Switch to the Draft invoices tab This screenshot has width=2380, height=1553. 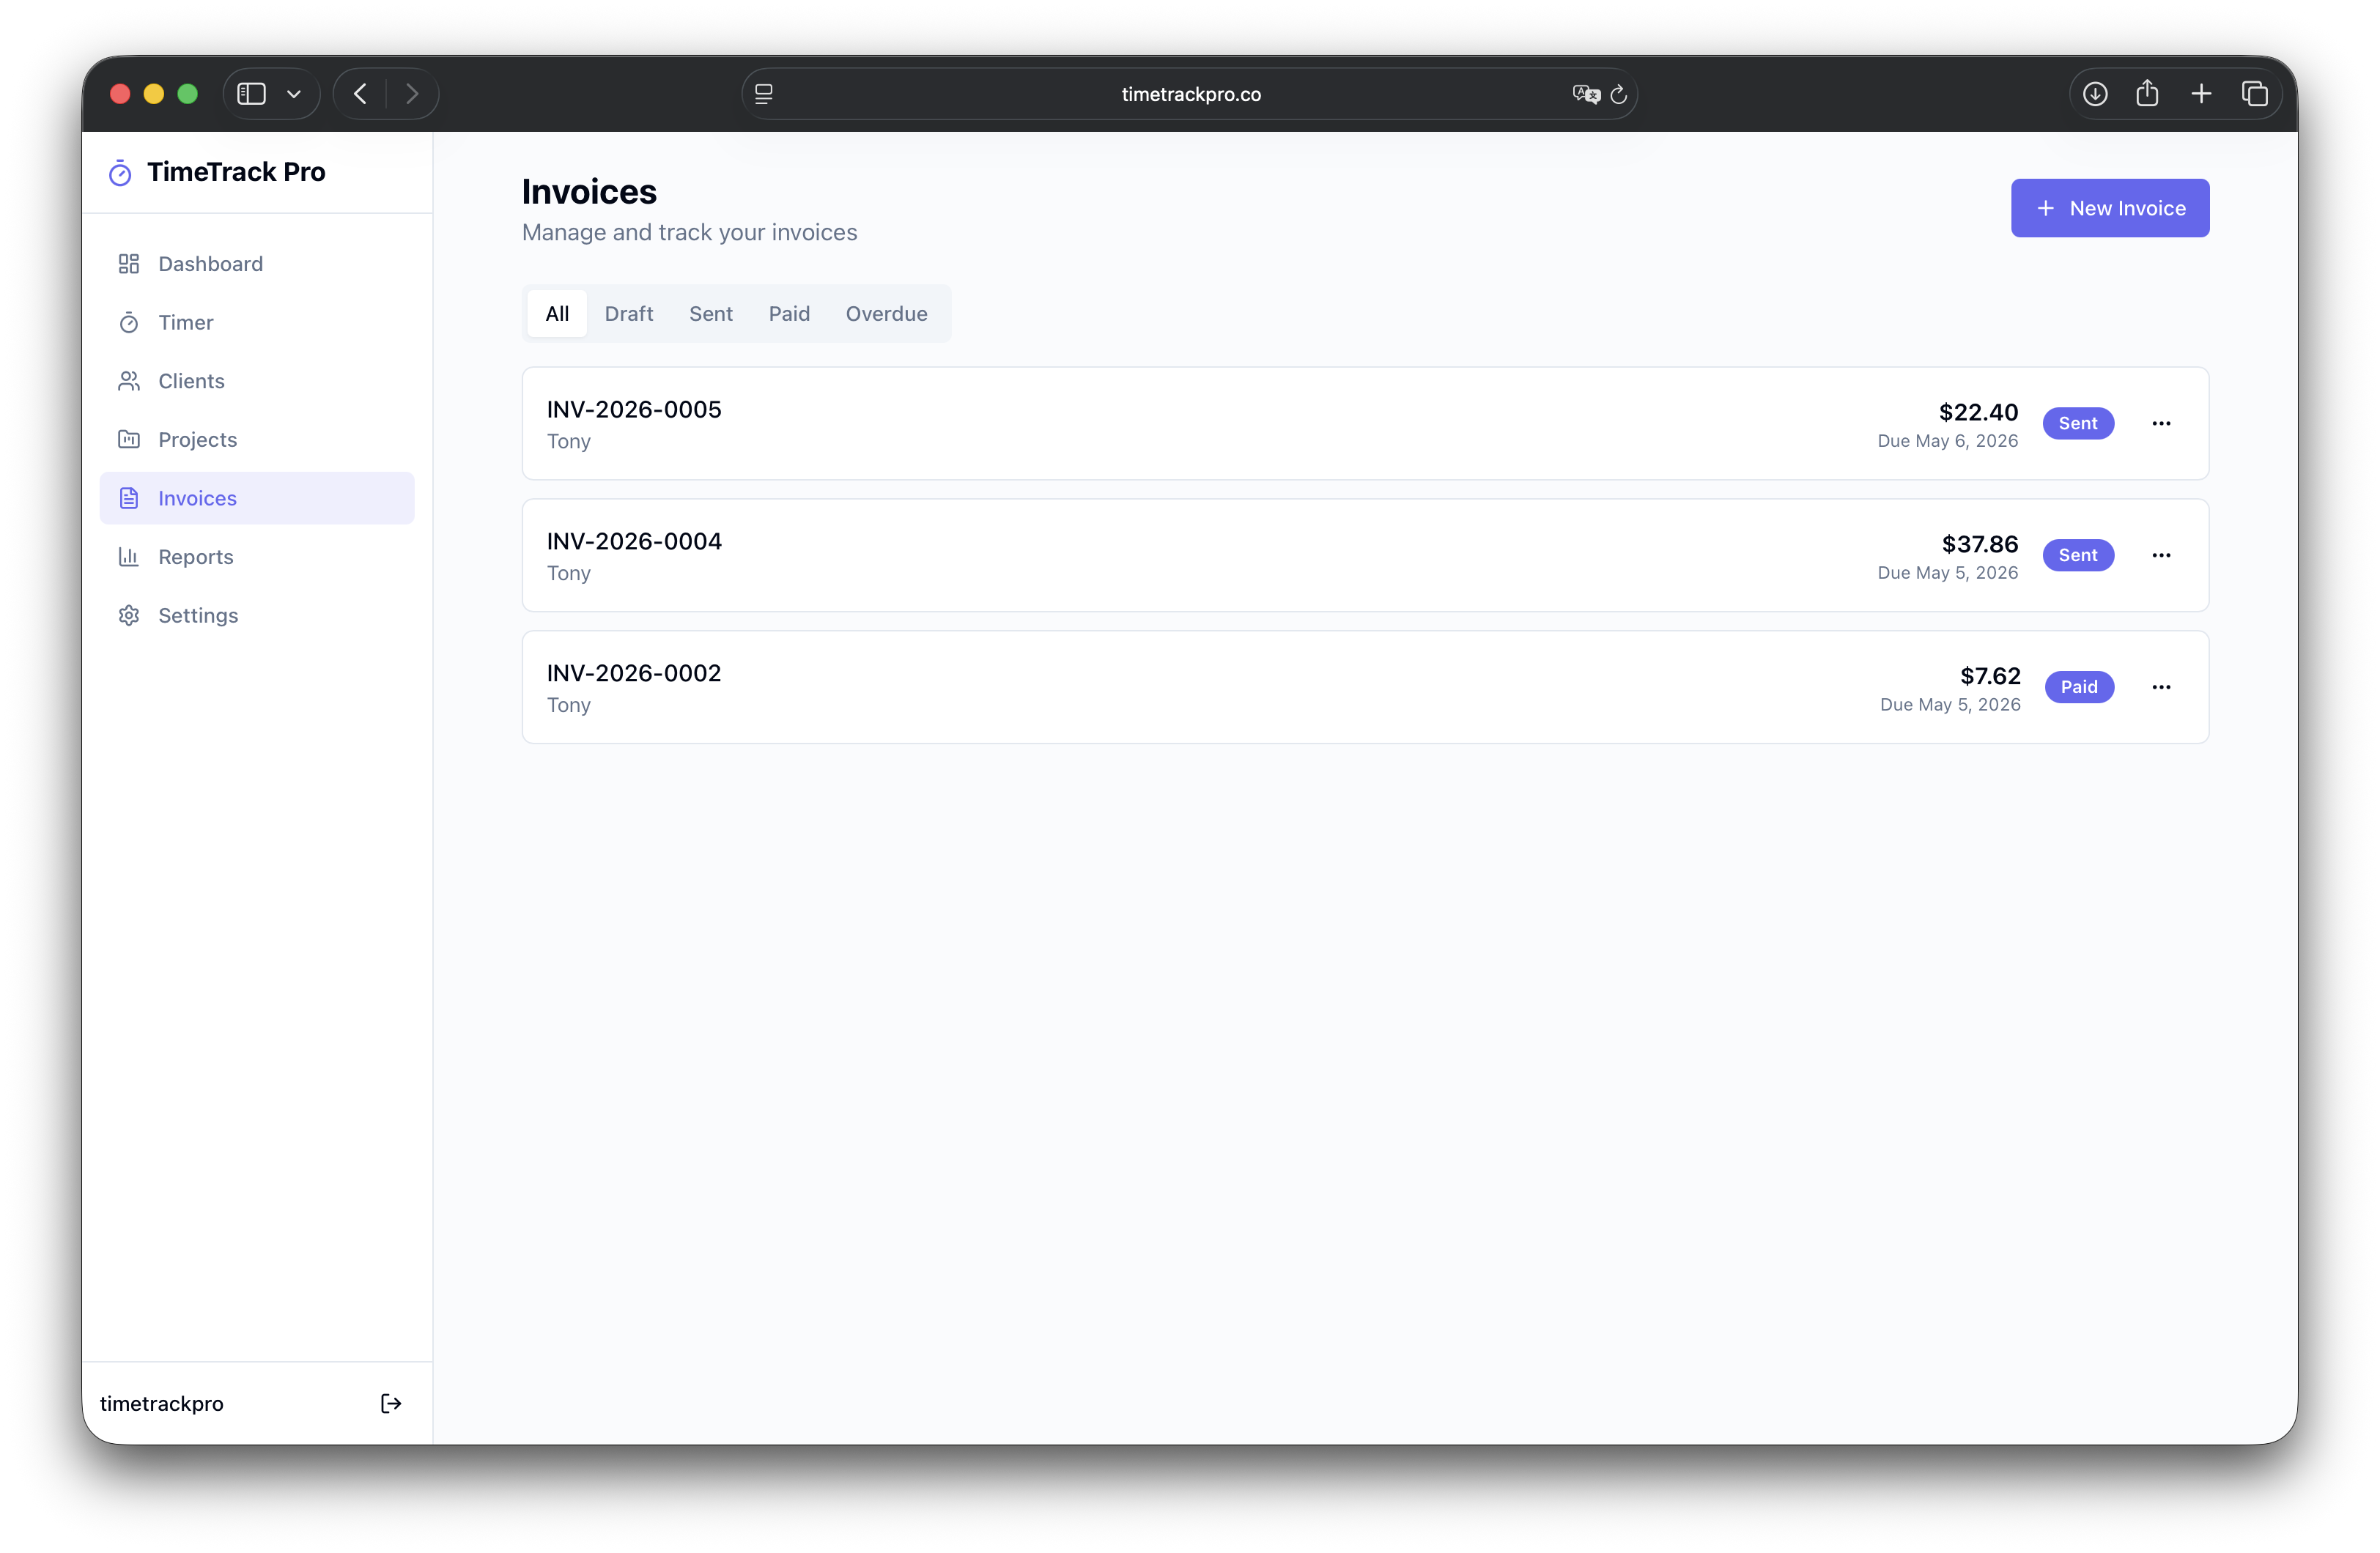pos(628,313)
